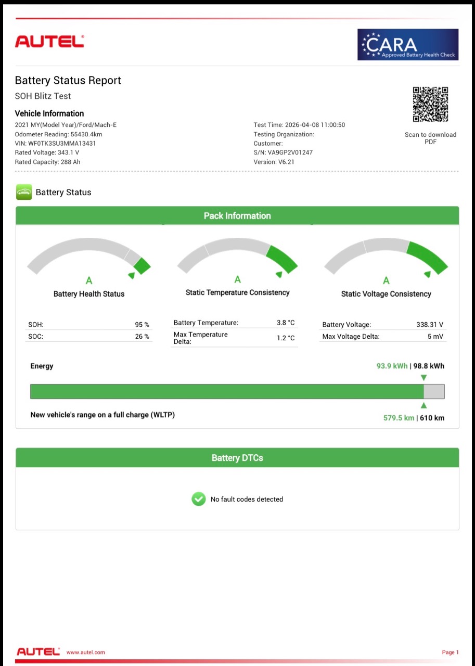Click the green check icon for no fault codes

coord(198,499)
